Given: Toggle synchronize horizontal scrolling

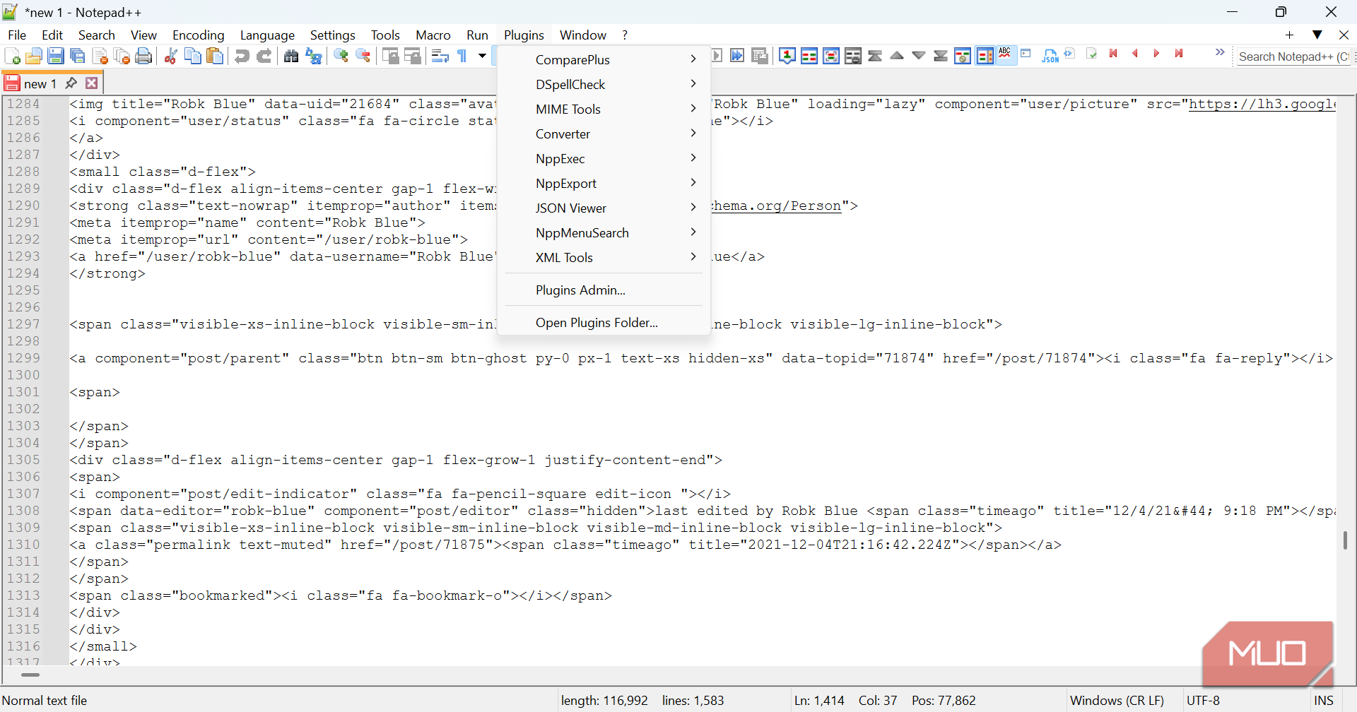Looking at the screenshot, I should click(412, 57).
